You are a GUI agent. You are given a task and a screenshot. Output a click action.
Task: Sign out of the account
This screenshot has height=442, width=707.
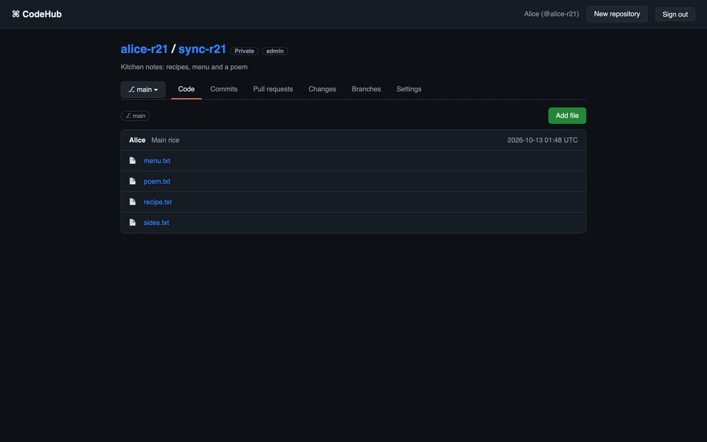[675, 14]
